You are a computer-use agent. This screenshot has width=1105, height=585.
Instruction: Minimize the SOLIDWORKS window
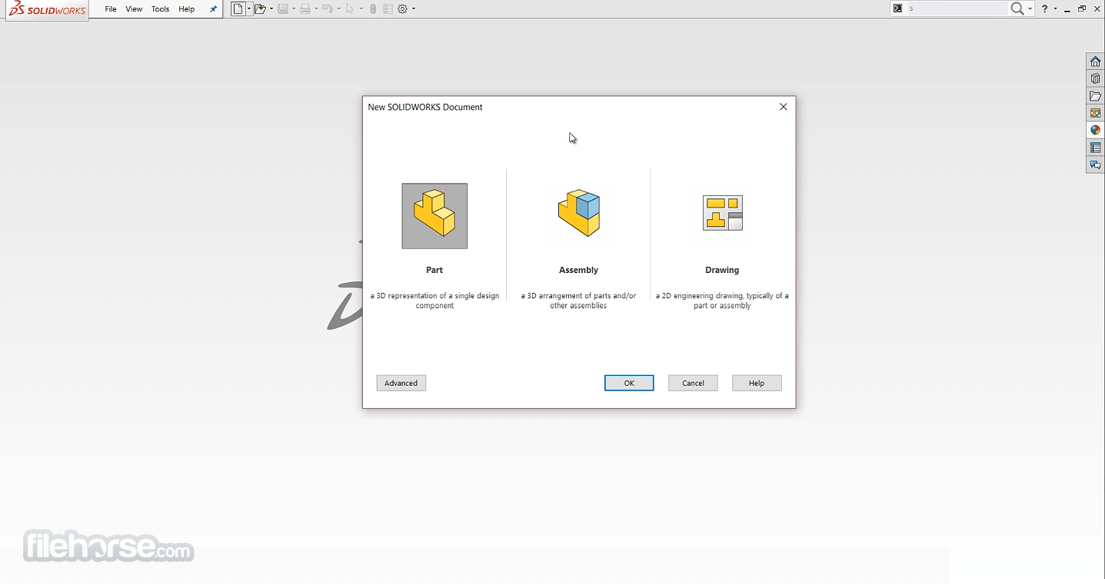(x=1067, y=9)
